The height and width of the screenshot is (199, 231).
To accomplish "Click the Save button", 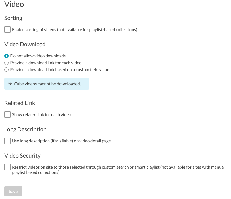I will coord(13,191).
